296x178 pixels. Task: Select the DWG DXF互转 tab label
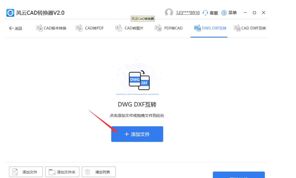[x=214, y=28]
